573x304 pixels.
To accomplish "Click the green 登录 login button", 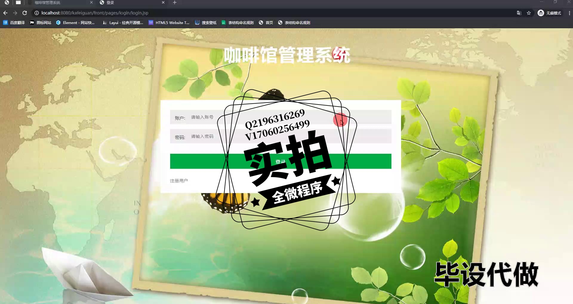I will tap(281, 161).
